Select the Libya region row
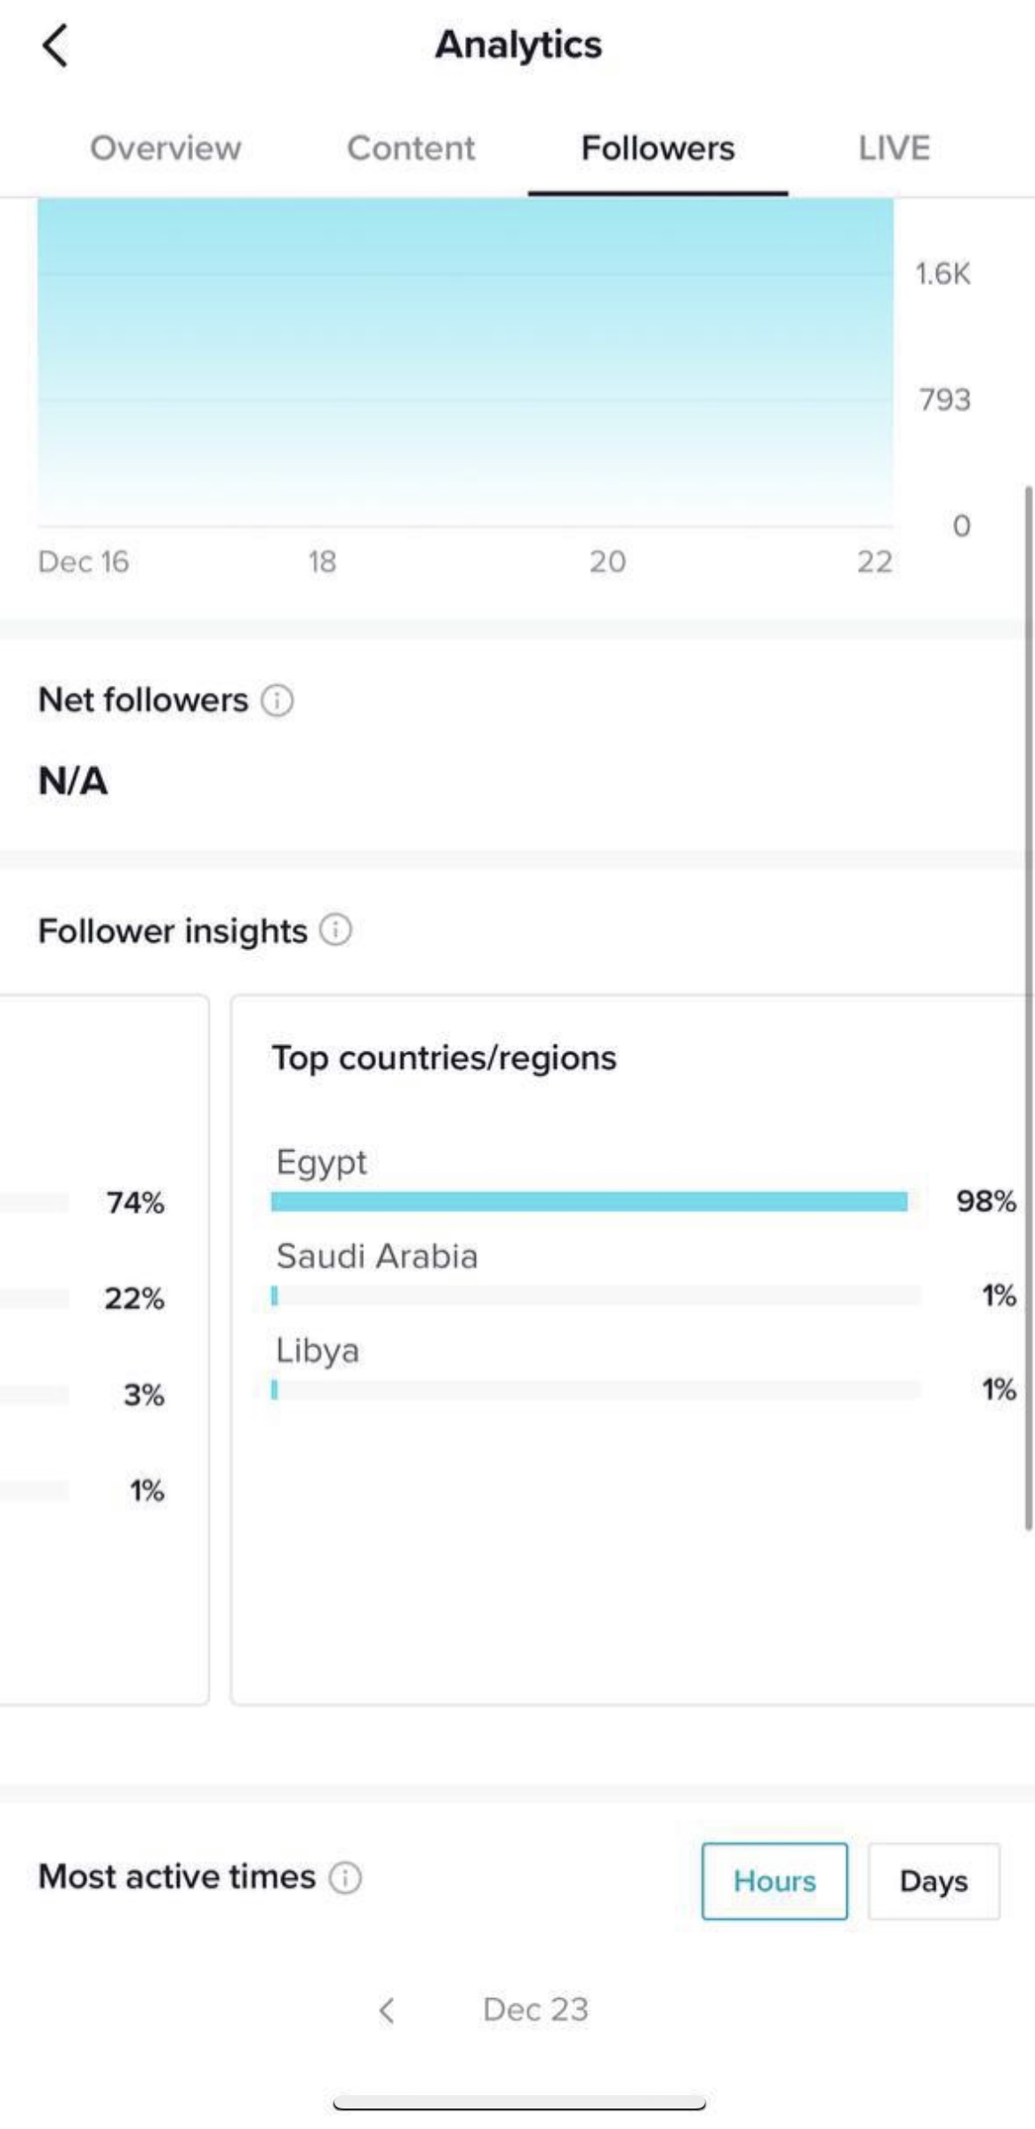 tap(645, 1369)
